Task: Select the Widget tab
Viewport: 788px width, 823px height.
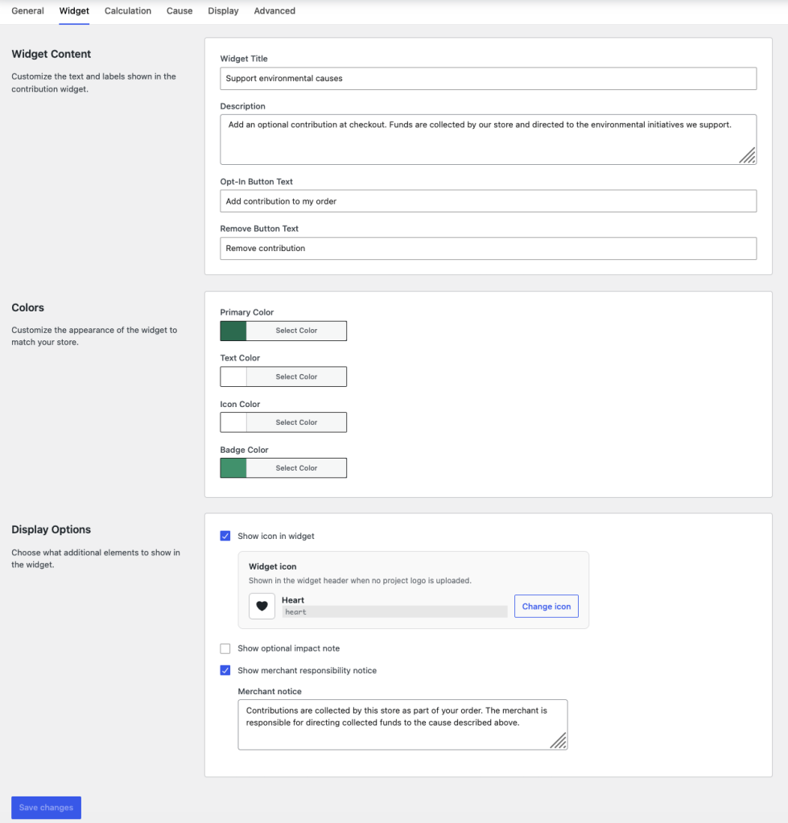Action: 74,11
